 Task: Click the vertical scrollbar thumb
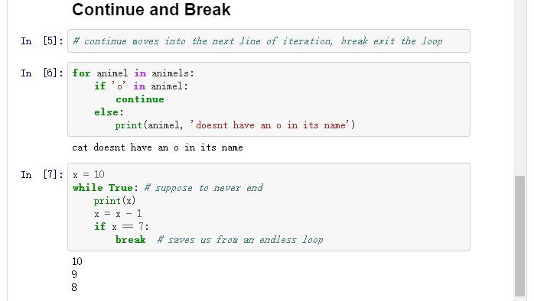519,235
